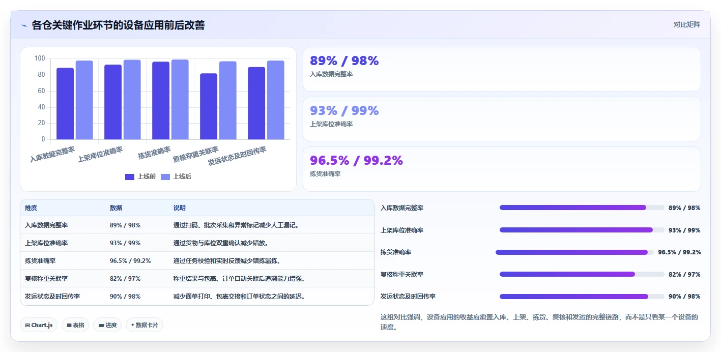Click the 上线后 bar for 上架库位准确率
The height and width of the screenshot is (352, 721).
click(132, 100)
